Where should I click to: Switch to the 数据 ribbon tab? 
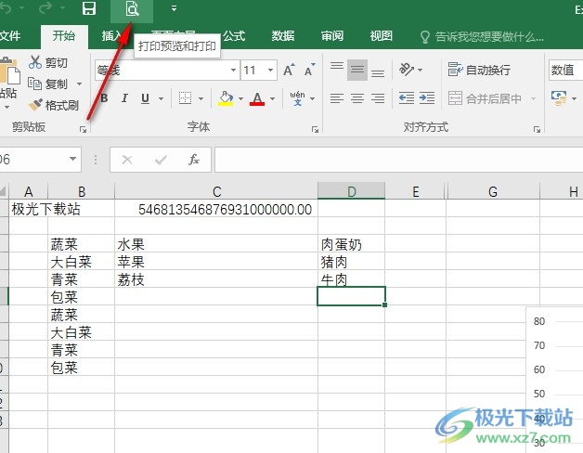pyautogui.click(x=283, y=36)
